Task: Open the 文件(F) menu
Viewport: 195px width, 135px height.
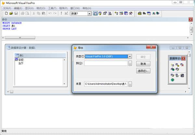Action: 7,8
